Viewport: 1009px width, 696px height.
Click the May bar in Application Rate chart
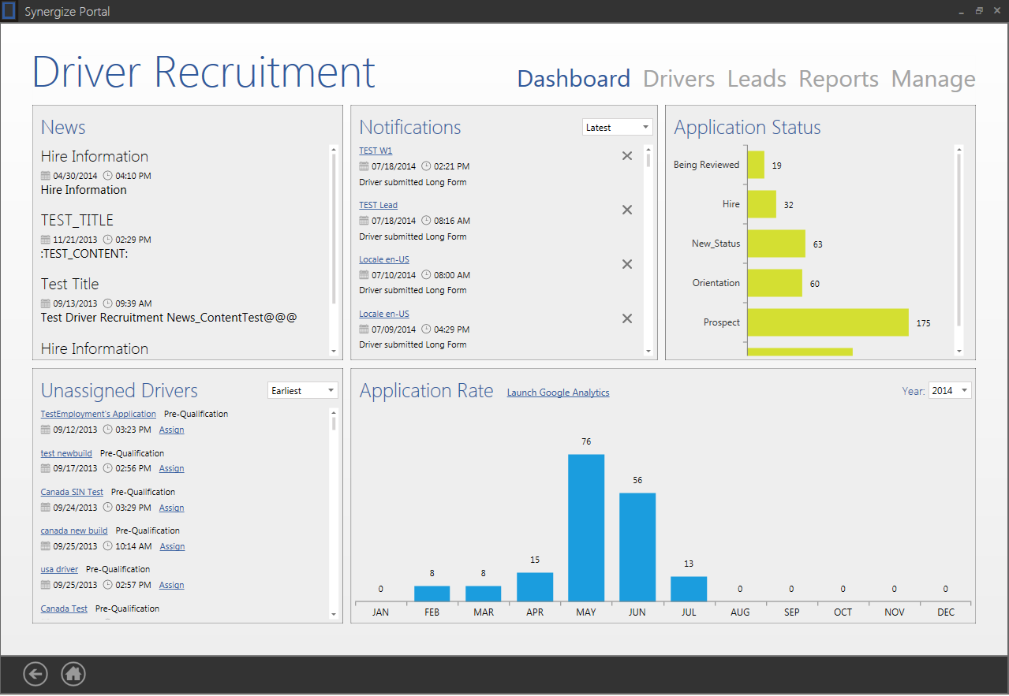[586, 528]
